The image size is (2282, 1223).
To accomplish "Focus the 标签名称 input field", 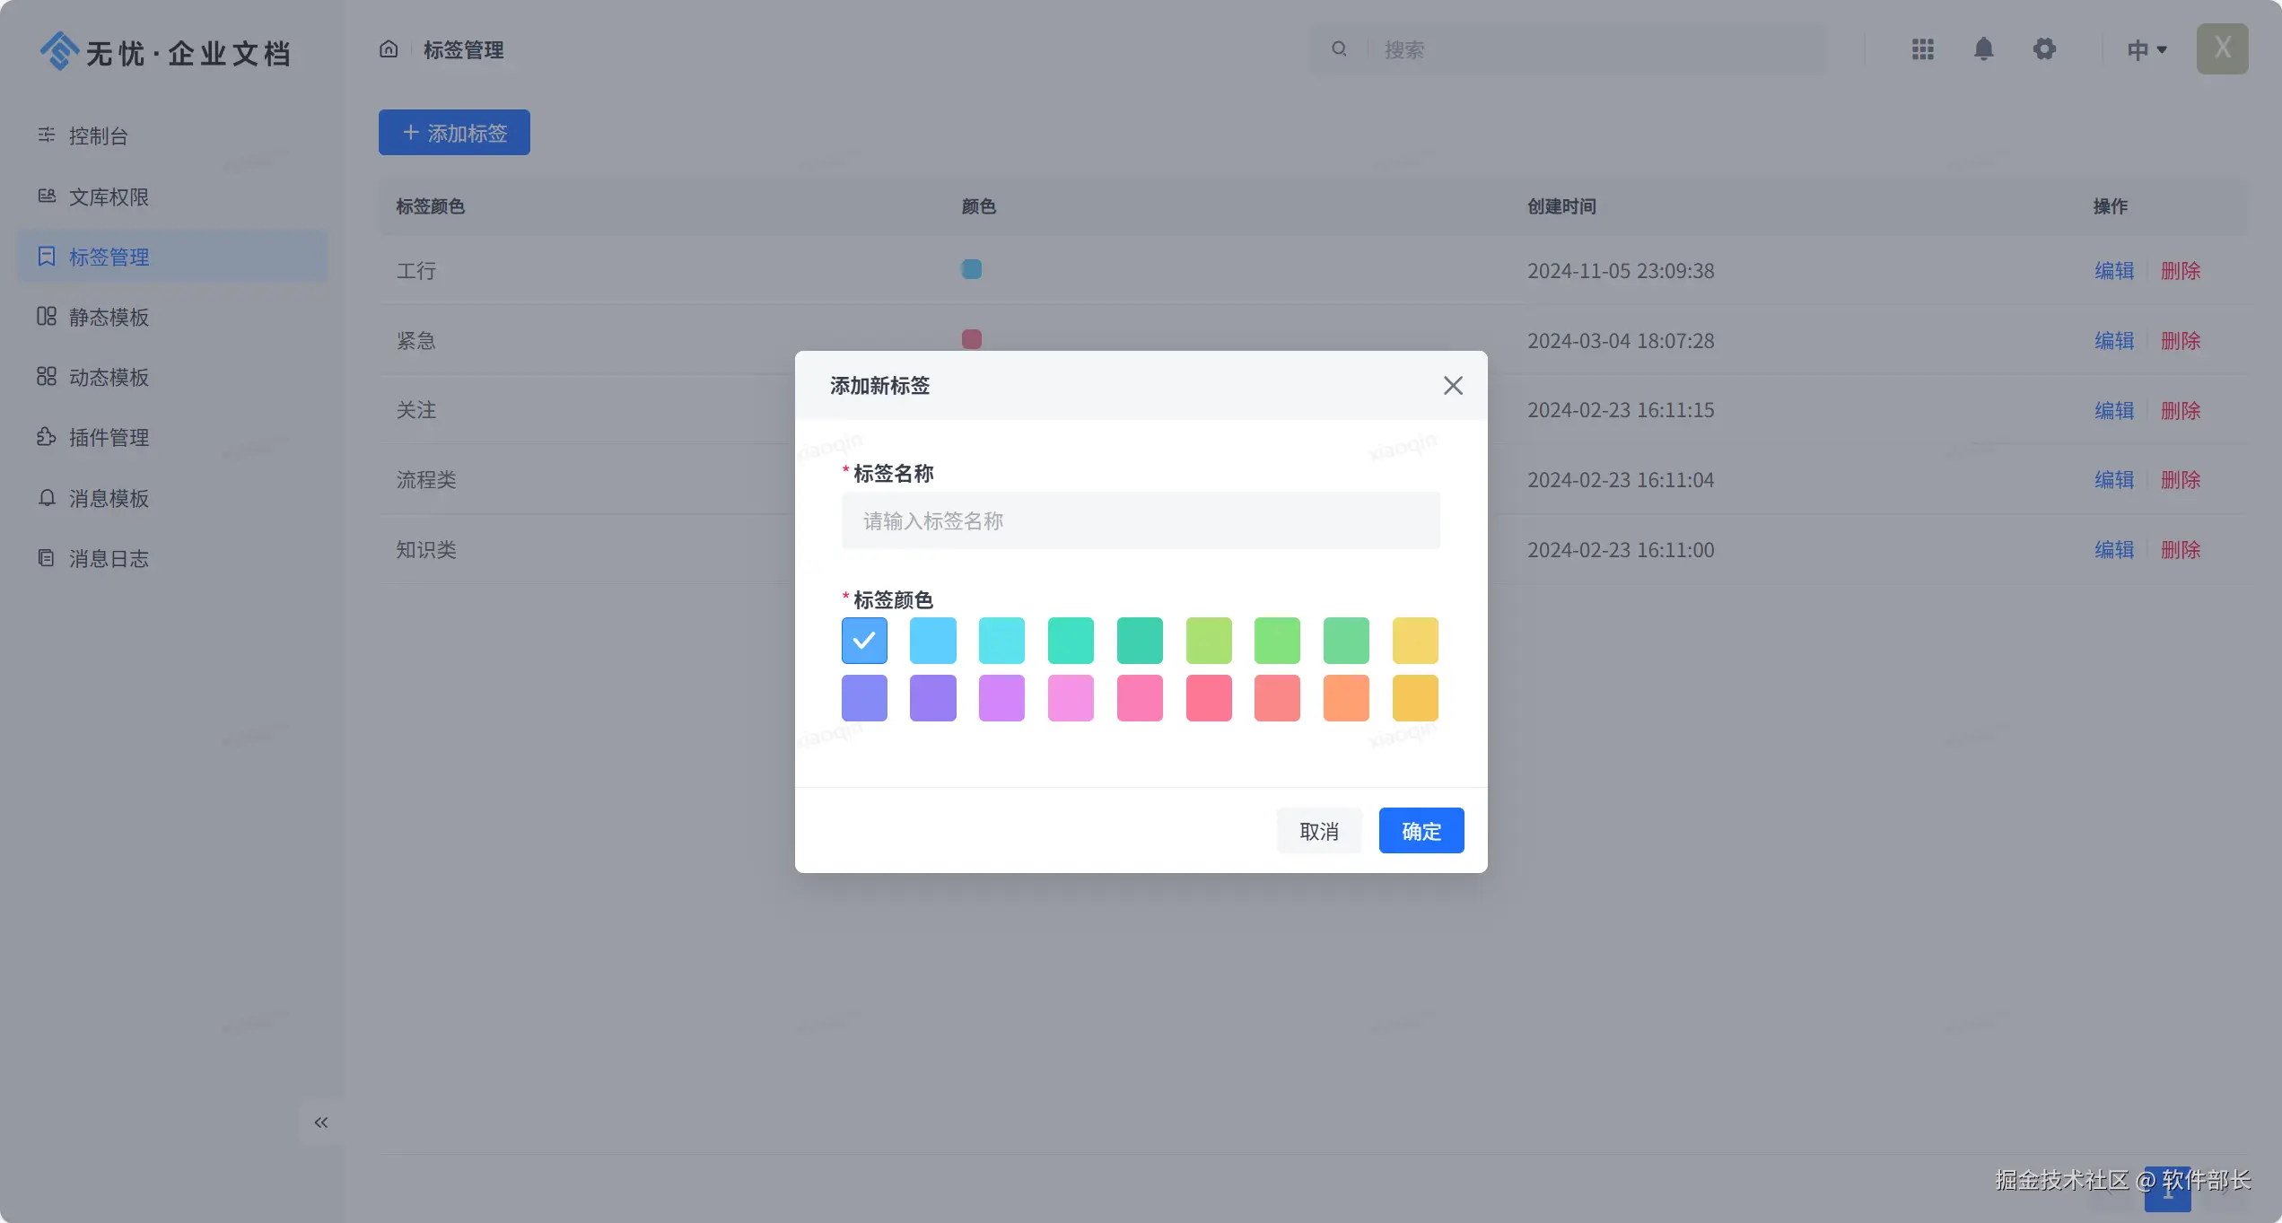I will 1141,521.
